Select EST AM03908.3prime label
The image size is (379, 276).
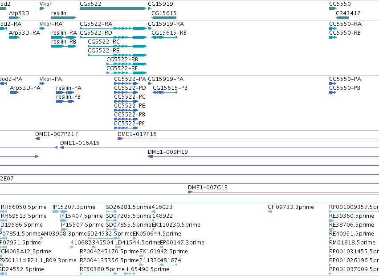[64, 233]
